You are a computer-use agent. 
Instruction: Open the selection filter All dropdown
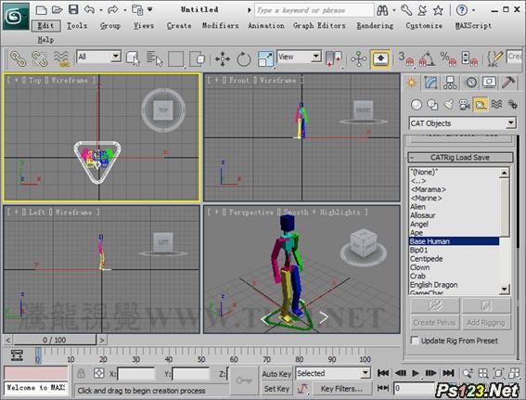[116, 56]
